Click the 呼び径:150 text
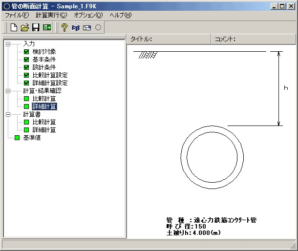The height and width of the screenshot is (251, 298). coord(186,226)
